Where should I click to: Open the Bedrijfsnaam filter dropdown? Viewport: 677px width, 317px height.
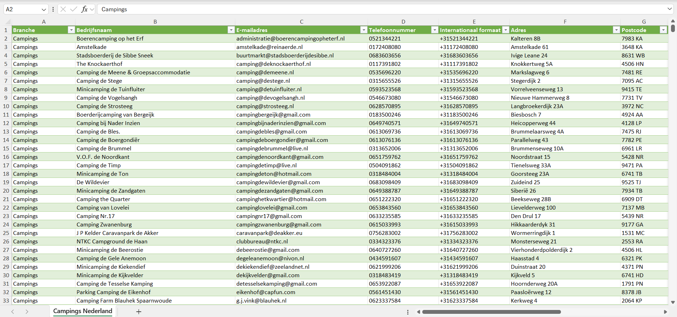point(231,30)
